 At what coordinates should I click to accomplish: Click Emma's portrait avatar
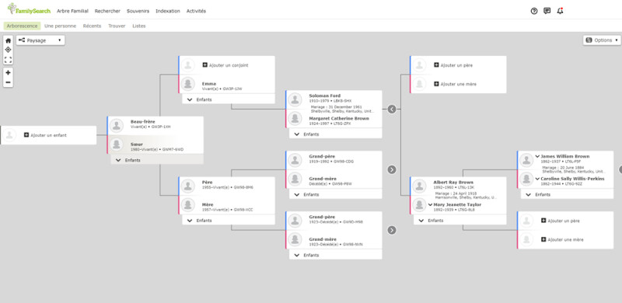(x=187, y=84)
